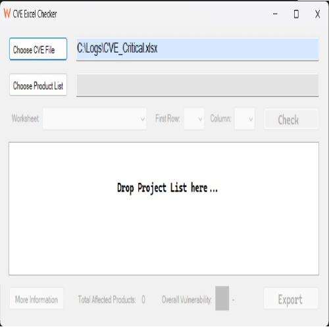This screenshot has height=329, width=329.
Task: Minimize the CVE Excel Checker window
Action: coord(275,14)
